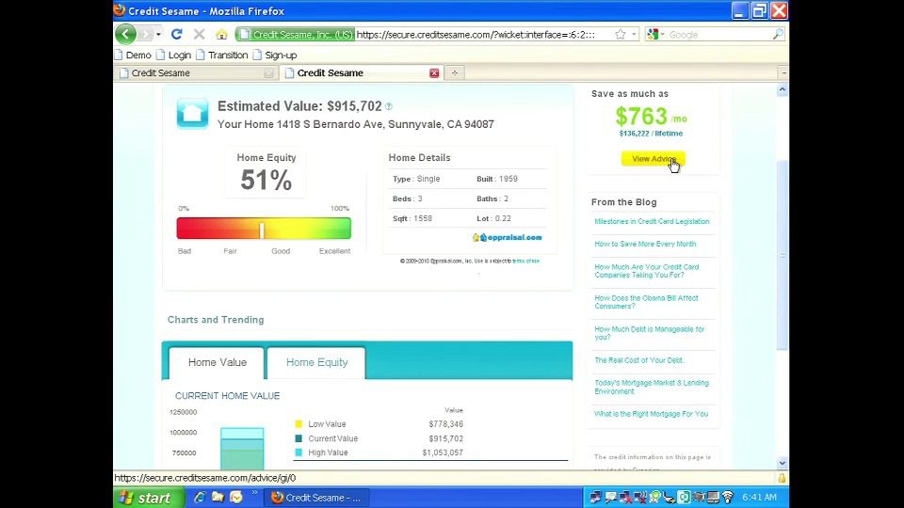
Task: Close the first Credit Sesame tab
Action: point(268,73)
